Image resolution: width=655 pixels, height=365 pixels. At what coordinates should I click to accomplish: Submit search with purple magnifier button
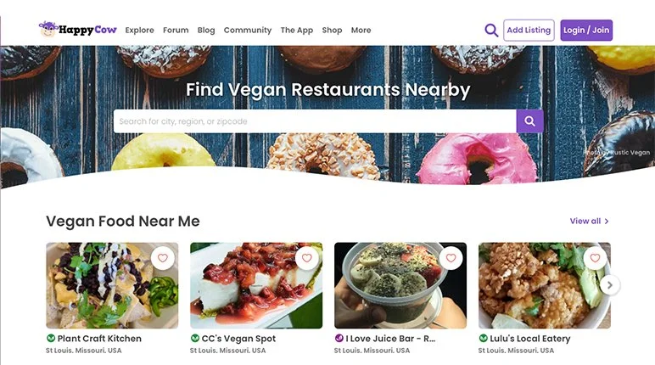529,121
